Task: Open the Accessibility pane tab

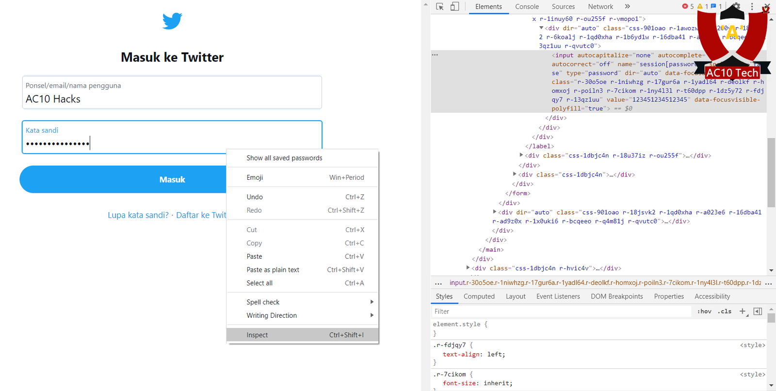Action: 712,297
